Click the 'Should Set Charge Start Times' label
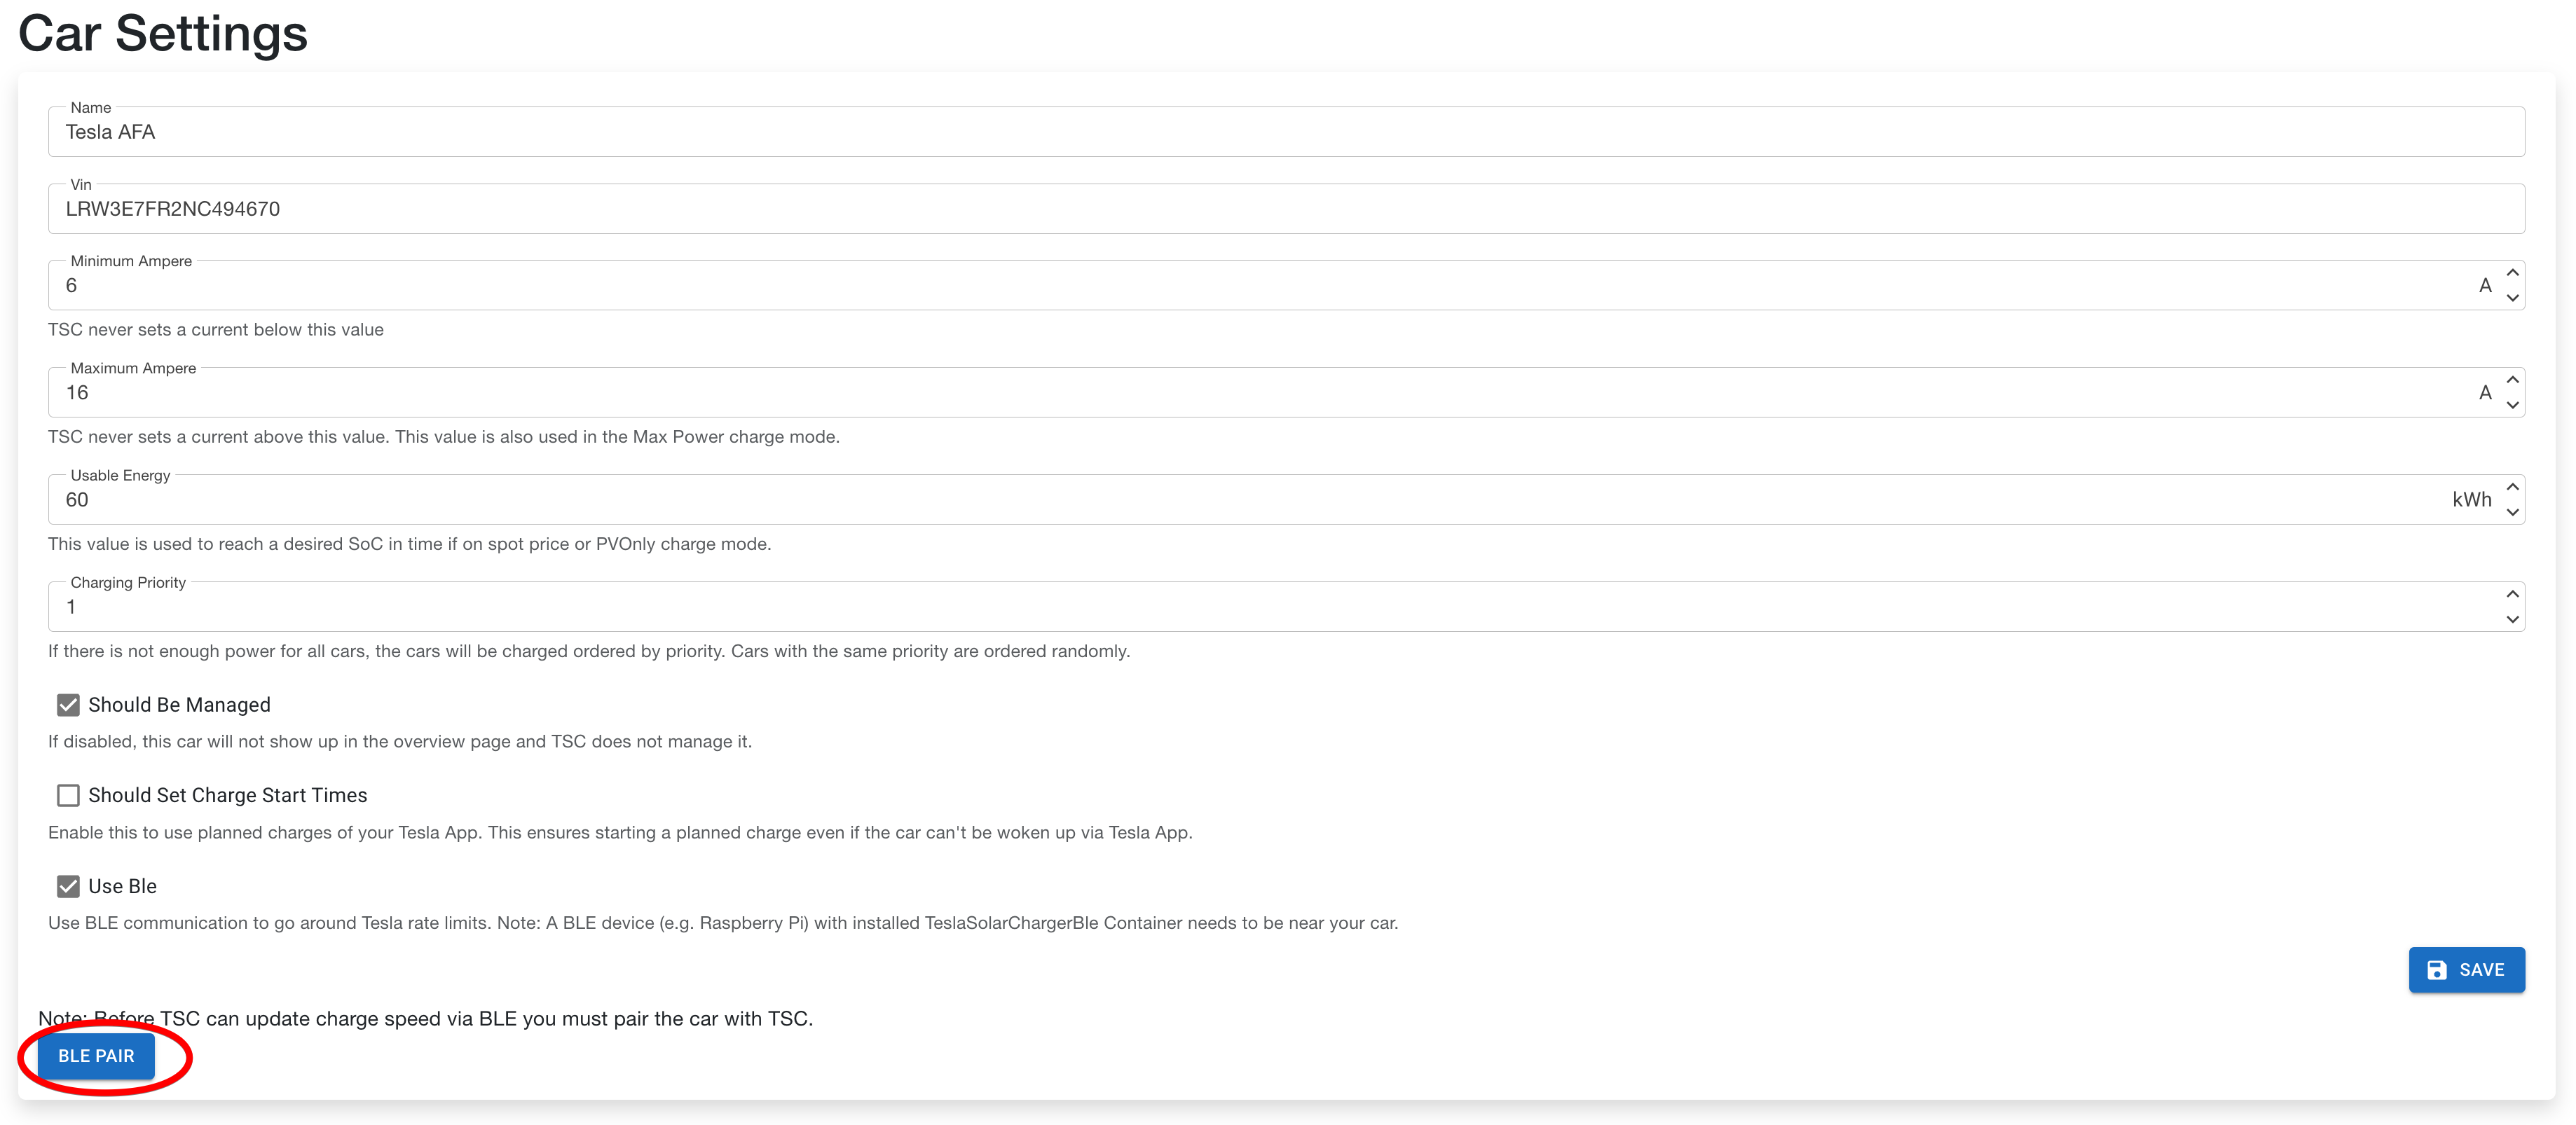 click(228, 796)
